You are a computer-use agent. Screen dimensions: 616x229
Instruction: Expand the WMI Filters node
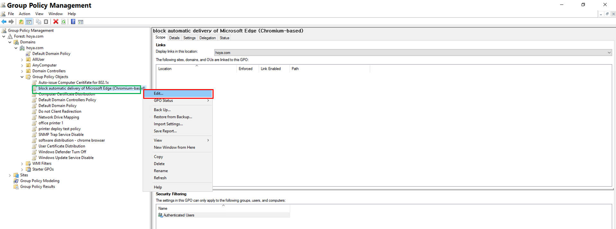(22, 164)
